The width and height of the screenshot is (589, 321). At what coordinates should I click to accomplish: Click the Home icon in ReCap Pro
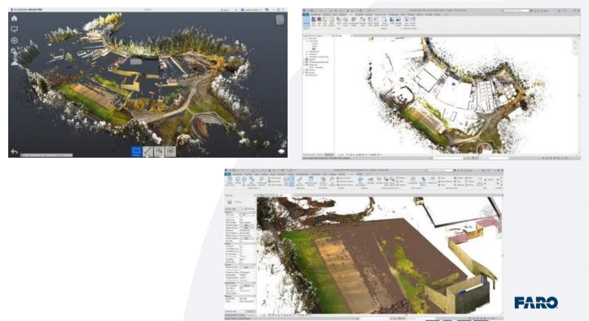14,18
